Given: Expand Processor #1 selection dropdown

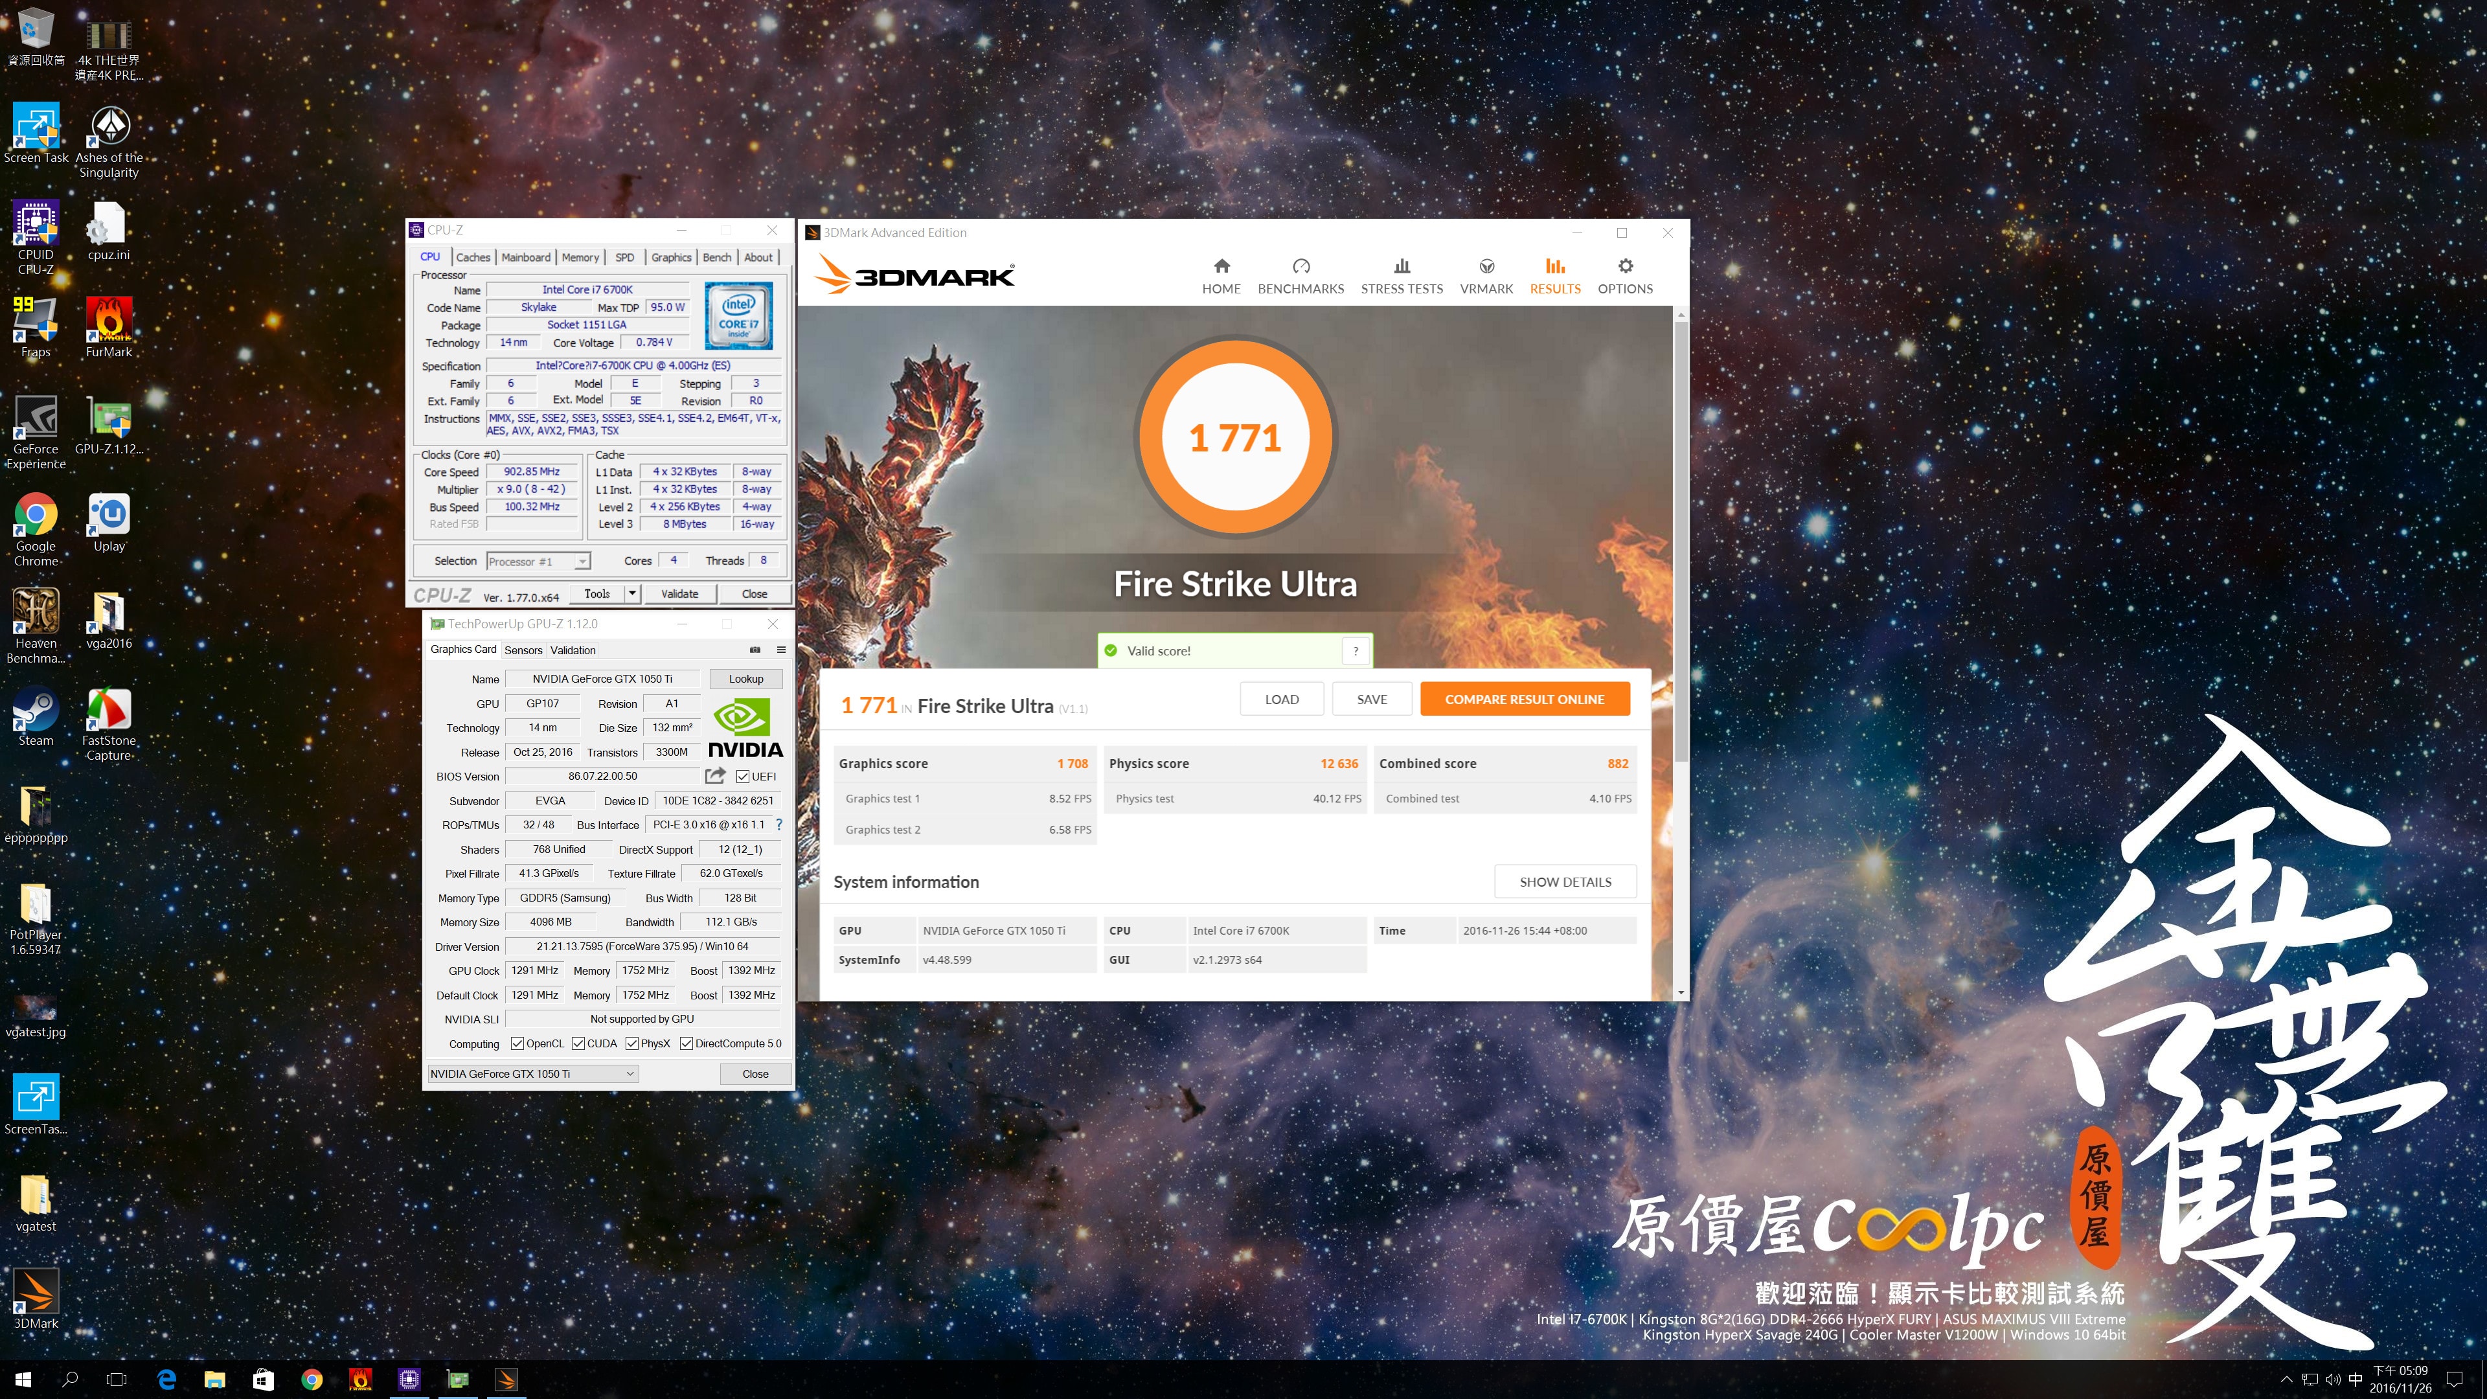Looking at the screenshot, I should [x=582, y=561].
